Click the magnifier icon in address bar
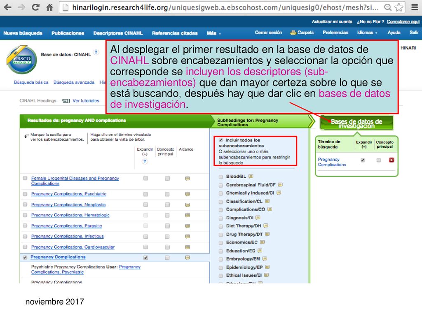The image size is (422, 316). pos(387,7)
